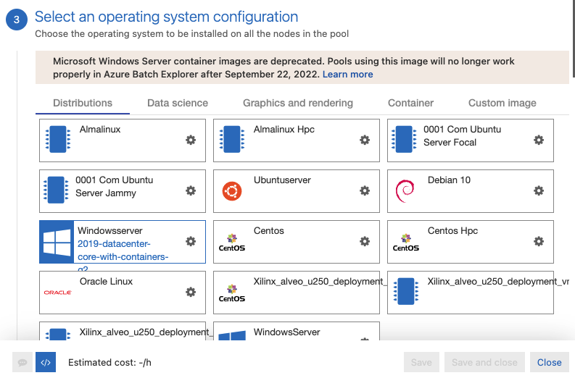This screenshot has height=378, width=575.
Task: Select the Ubuntuserver distribution
Action: tap(297, 191)
